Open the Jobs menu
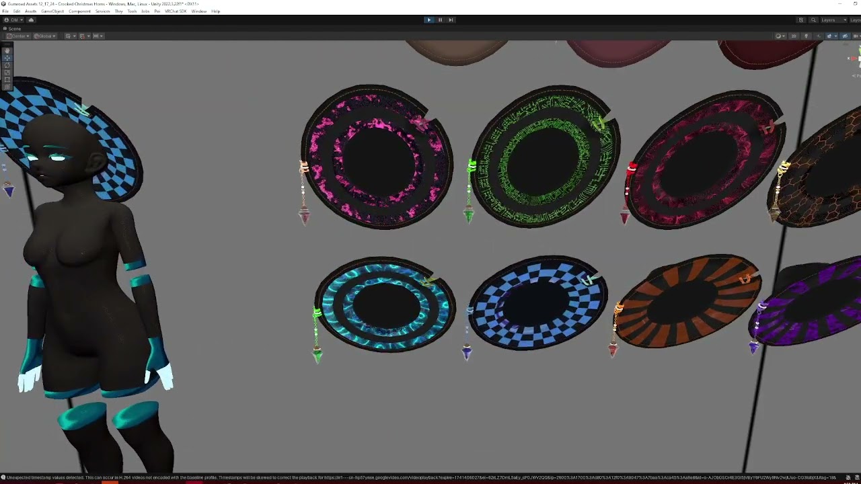Image resolution: width=861 pixels, height=484 pixels. (x=145, y=11)
